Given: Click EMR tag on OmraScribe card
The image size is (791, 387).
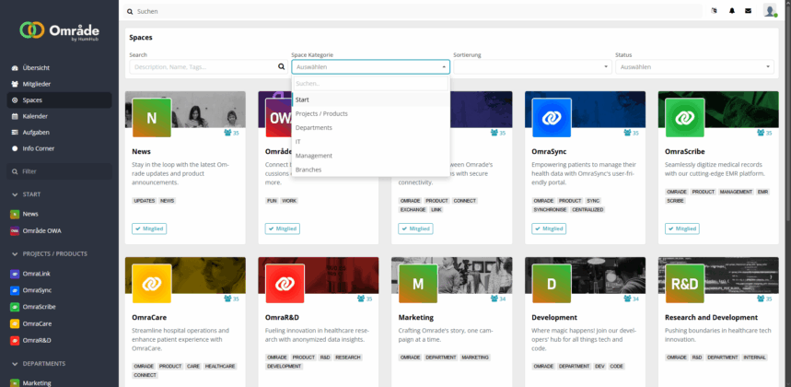Looking at the screenshot, I should point(762,192).
